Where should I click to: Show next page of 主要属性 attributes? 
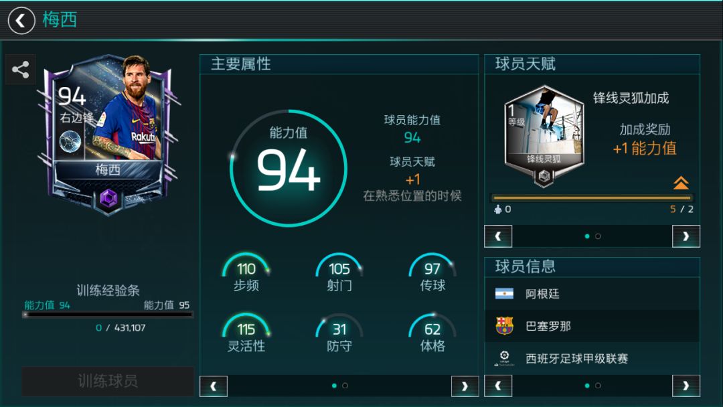pos(465,386)
